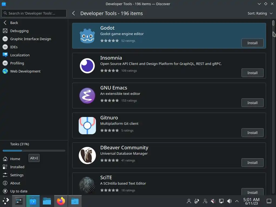
Task: Install Insomnia
Action: tap(252, 73)
